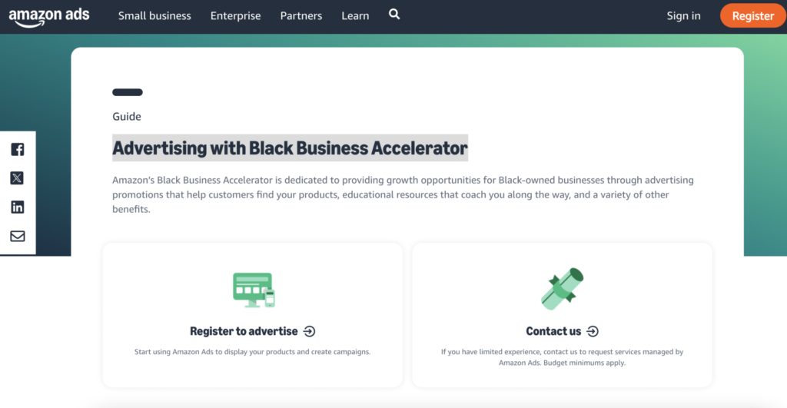Click the Sign in link
Image resolution: width=787 pixels, height=408 pixels.
tap(683, 16)
